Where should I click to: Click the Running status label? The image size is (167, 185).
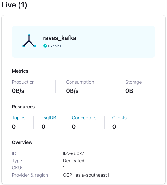point(55,46)
